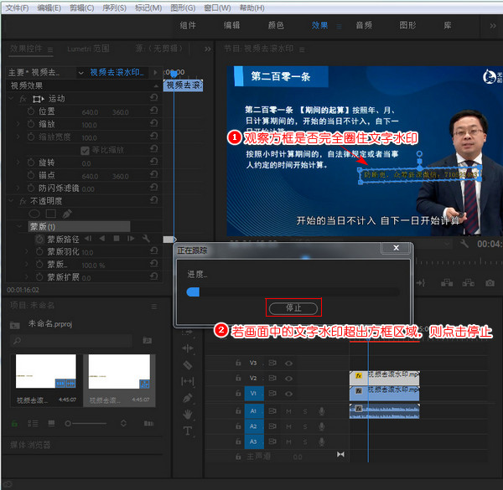The image size is (503, 490).
Task: Open the 标记(M) menu
Action: [148, 8]
